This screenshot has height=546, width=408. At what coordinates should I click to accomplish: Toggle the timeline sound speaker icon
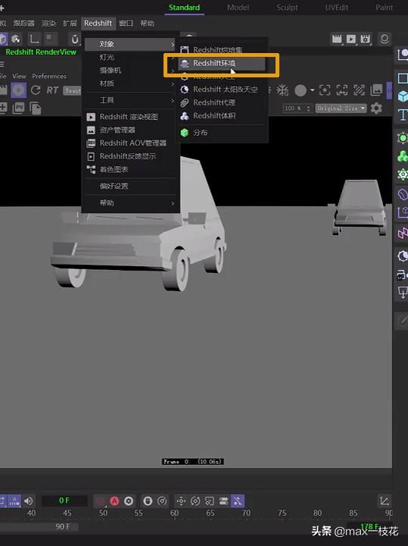click(x=29, y=501)
